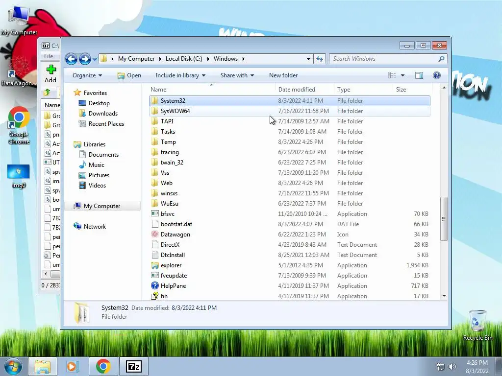Select the SysWOW64 folder icon

coord(154,111)
